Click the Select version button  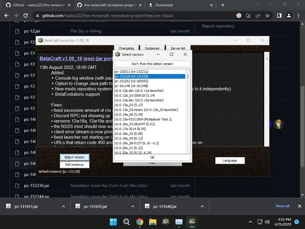(74, 157)
